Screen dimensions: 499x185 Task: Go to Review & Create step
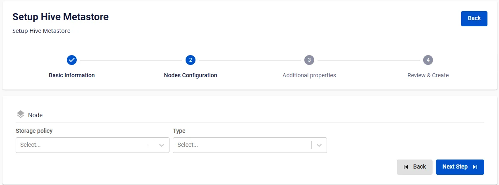pos(428,75)
